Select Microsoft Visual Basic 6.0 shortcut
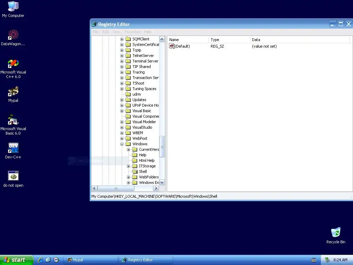This screenshot has height=265, width=353. pyautogui.click(x=13, y=120)
